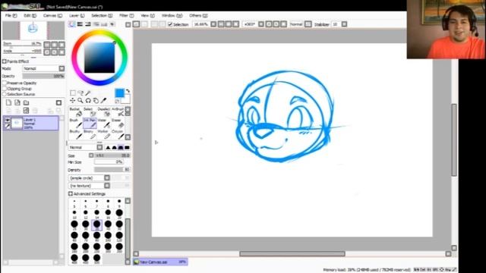Click the blue foreground color swatch

click(x=119, y=93)
